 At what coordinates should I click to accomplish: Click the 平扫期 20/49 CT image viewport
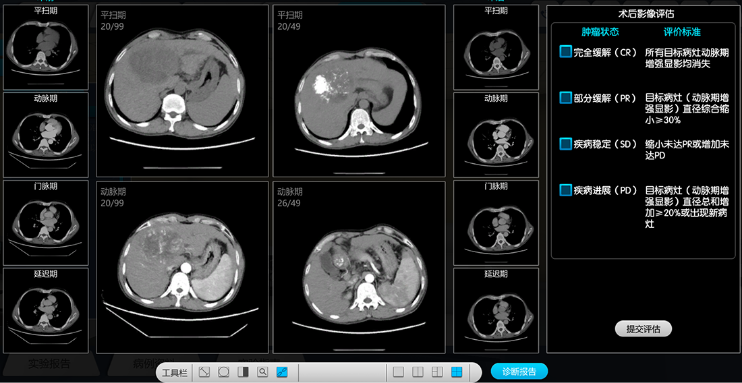[359, 91]
